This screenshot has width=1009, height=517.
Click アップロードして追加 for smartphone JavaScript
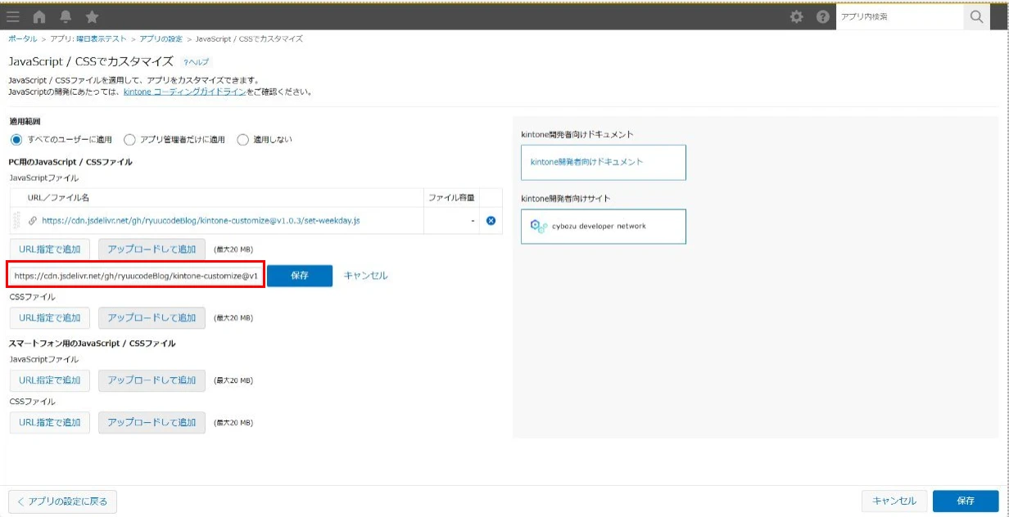click(x=152, y=380)
